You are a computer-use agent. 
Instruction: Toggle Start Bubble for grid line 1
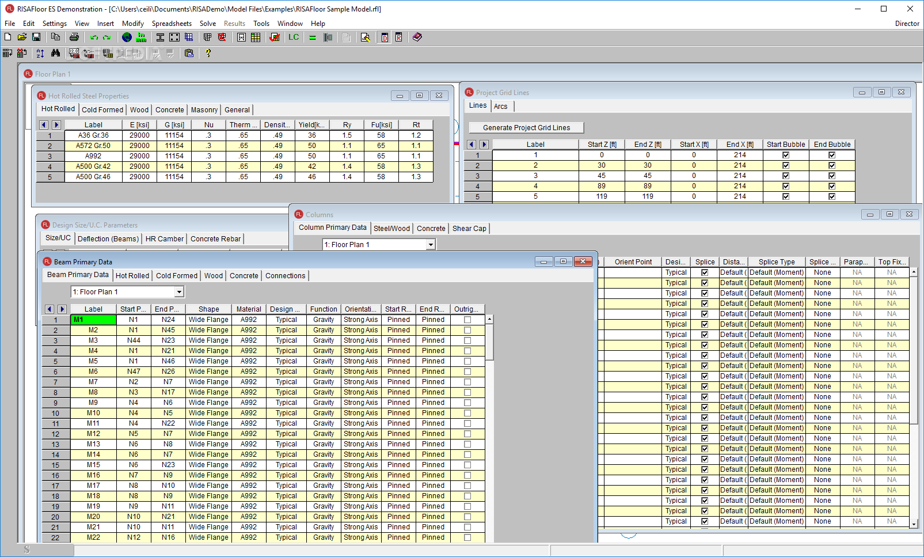tap(786, 155)
